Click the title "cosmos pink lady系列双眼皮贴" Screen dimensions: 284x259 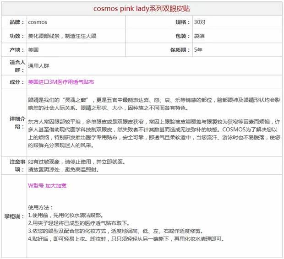point(142,8)
